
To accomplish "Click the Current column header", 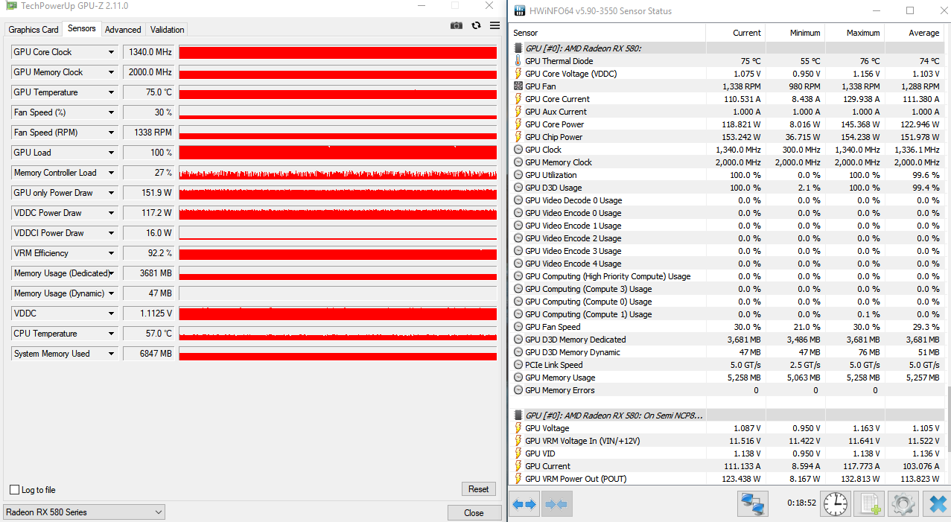I will pos(735,33).
